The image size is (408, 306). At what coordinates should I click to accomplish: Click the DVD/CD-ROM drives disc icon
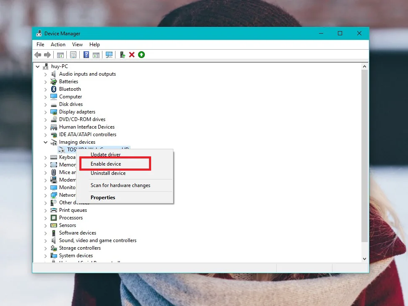[54, 119]
